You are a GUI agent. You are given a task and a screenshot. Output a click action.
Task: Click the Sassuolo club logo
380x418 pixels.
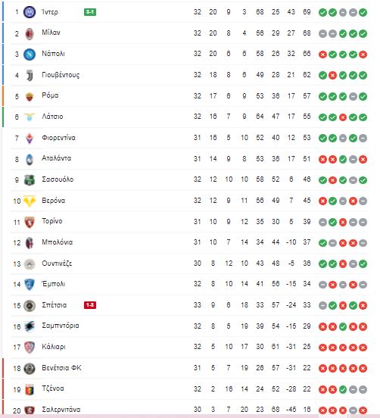point(30,180)
